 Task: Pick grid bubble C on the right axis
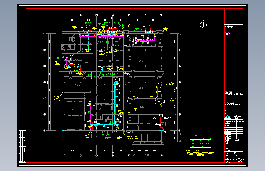click(180, 98)
